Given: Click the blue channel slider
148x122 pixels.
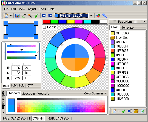Looking at the screenshot, I should click(x=21, y=58).
